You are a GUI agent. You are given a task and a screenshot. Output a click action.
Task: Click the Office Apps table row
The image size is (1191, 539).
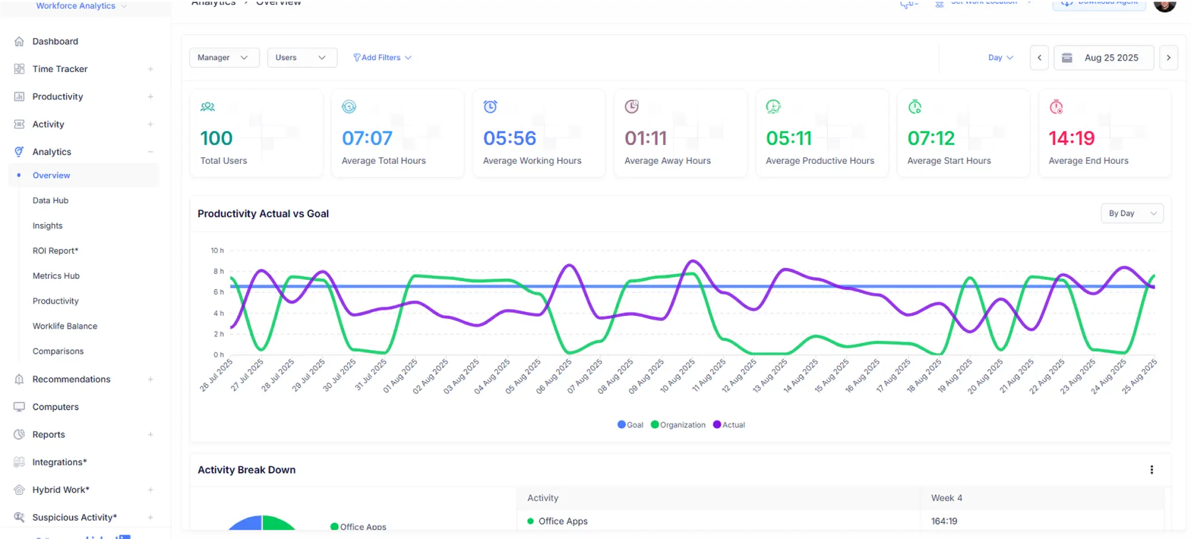pyautogui.click(x=840, y=521)
